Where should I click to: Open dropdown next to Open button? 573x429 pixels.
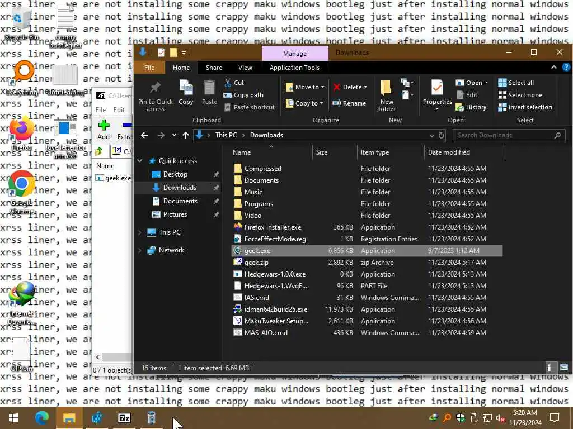(x=486, y=83)
